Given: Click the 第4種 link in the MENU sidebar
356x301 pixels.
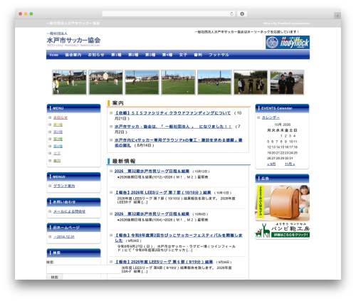Looking at the screenshot, I should click(x=58, y=146).
